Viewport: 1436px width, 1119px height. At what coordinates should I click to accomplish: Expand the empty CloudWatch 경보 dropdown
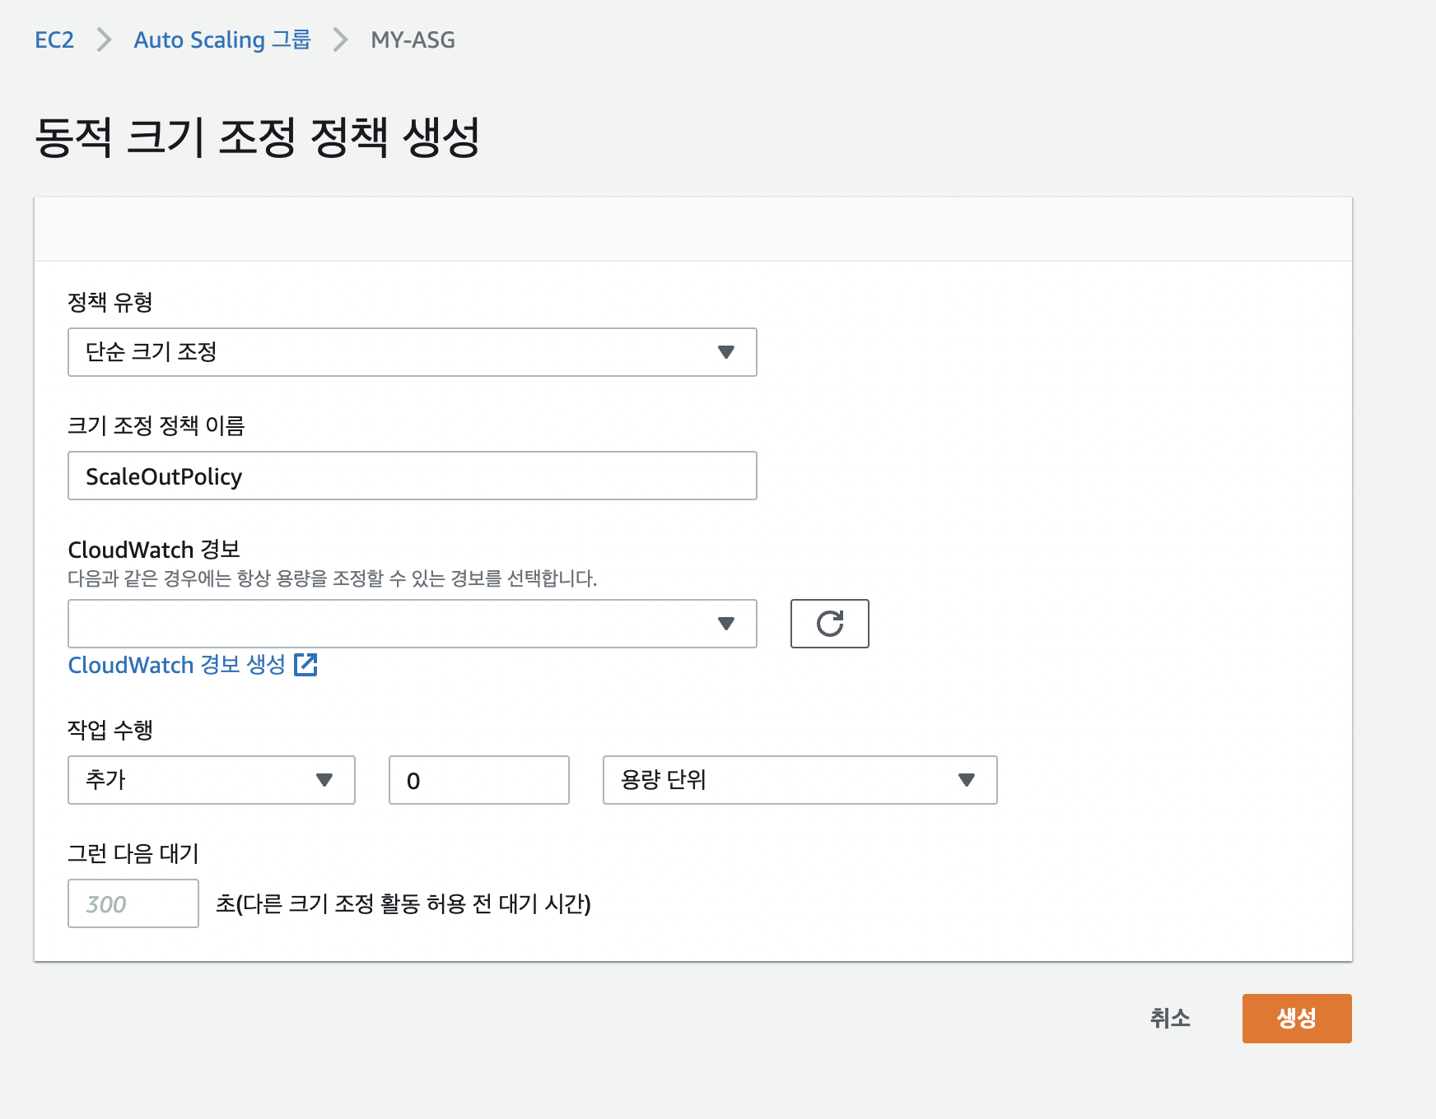point(412,624)
